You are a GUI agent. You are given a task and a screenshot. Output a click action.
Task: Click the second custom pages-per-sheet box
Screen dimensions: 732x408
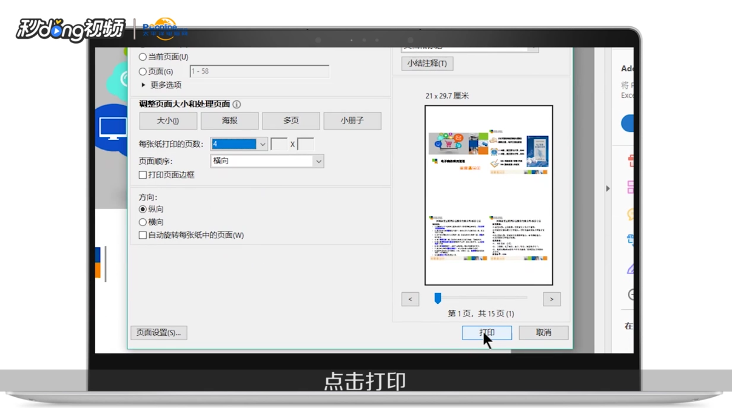coord(306,144)
